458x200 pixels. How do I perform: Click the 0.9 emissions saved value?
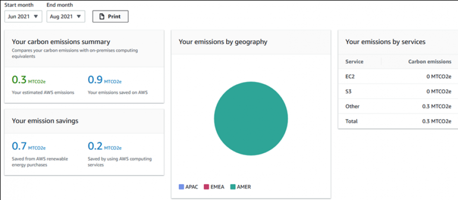point(95,80)
